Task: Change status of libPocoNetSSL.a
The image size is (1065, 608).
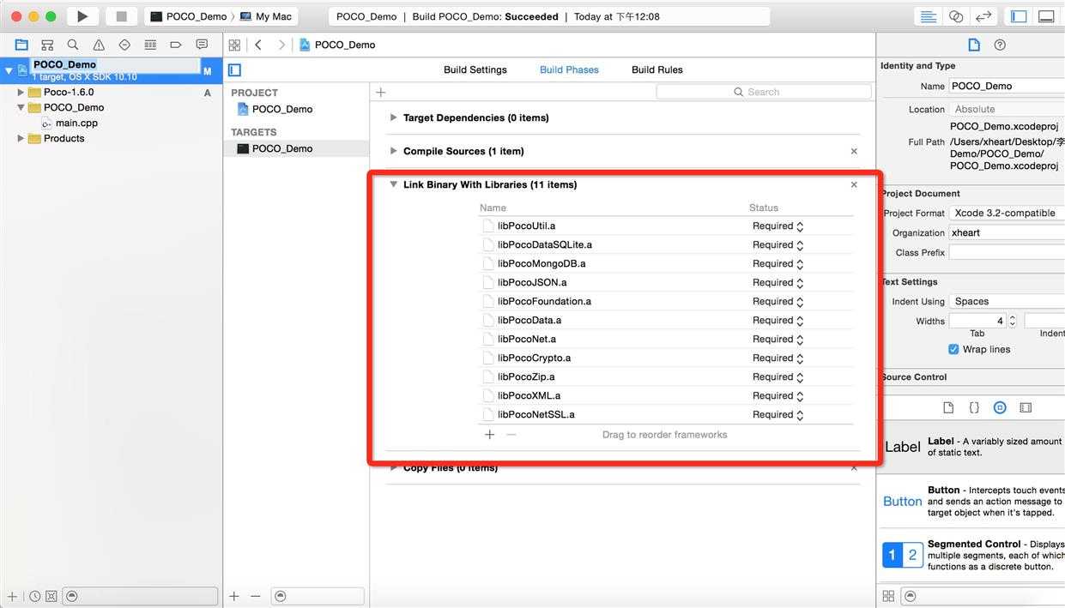Action: coord(778,414)
